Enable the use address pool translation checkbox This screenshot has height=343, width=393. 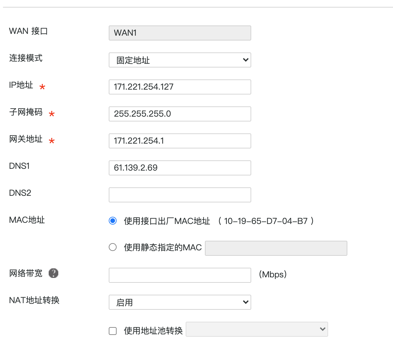[x=113, y=331]
